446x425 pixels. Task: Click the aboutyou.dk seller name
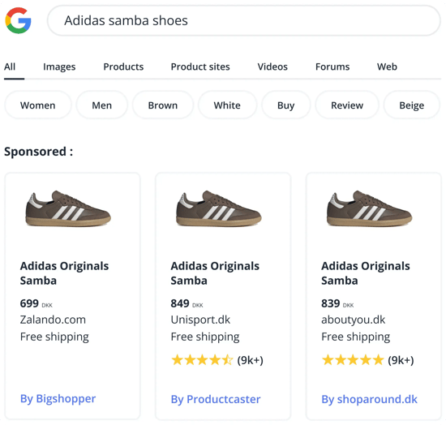point(354,320)
